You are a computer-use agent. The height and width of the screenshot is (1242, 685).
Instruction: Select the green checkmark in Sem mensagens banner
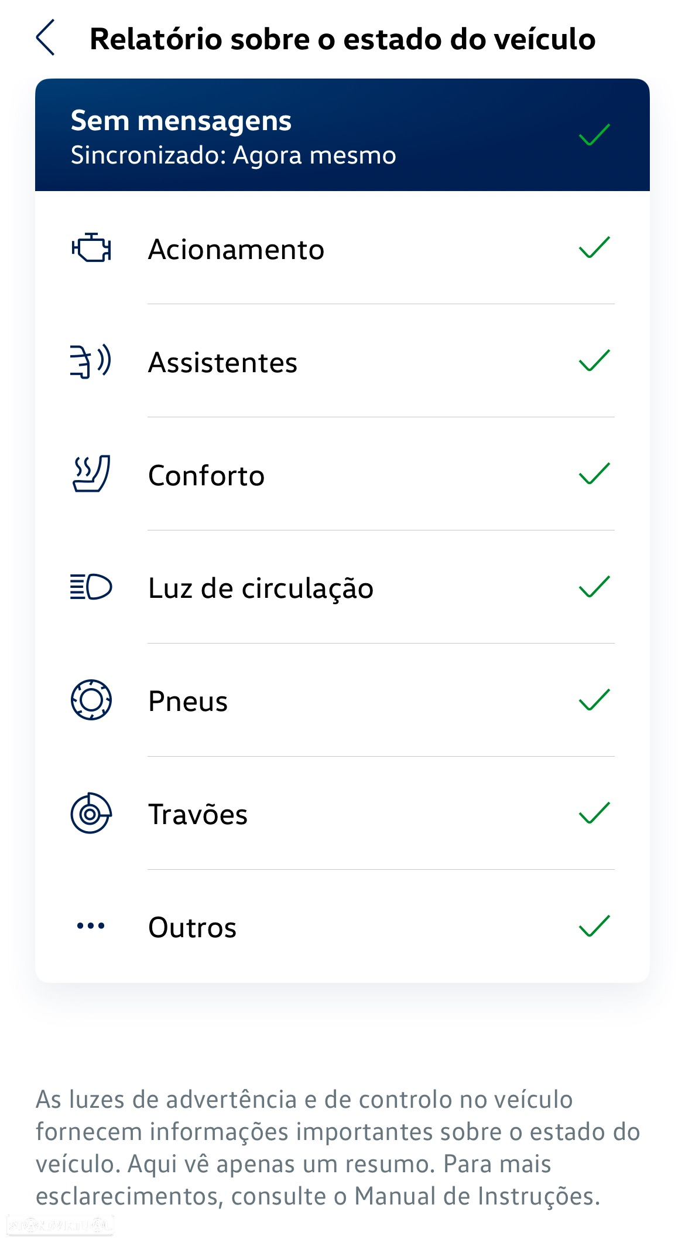point(594,135)
